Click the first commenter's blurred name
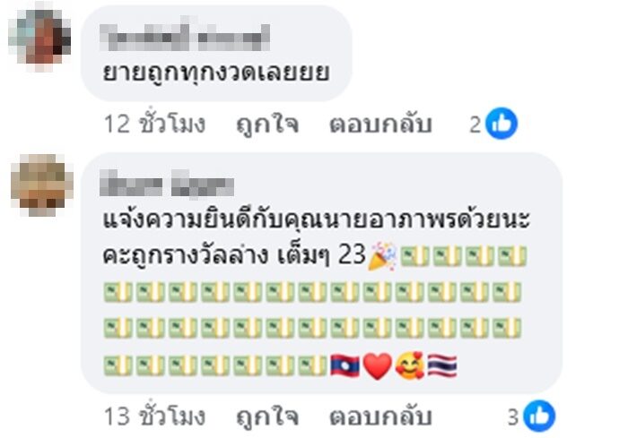628x438 pixels. click(x=185, y=38)
